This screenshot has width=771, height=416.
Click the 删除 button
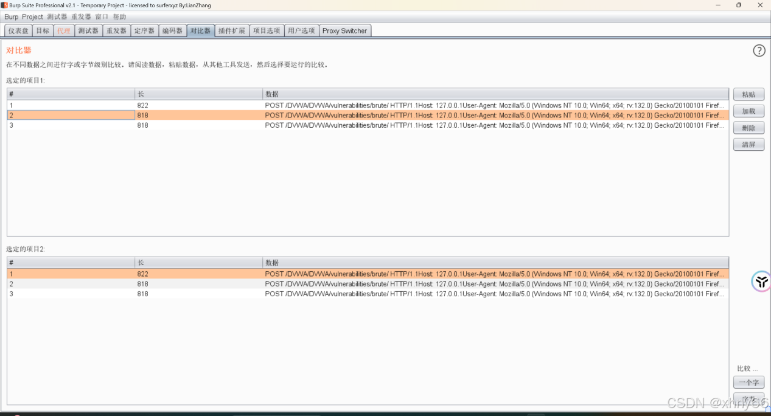pyautogui.click(x=748, y=128)
